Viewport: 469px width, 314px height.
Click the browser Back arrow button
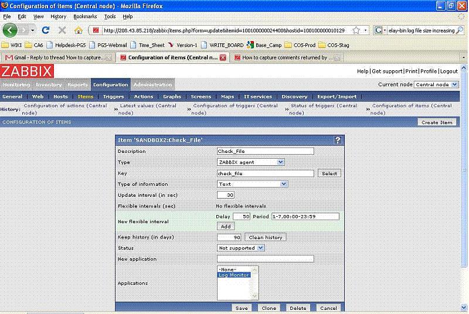[x=10, y=30]
